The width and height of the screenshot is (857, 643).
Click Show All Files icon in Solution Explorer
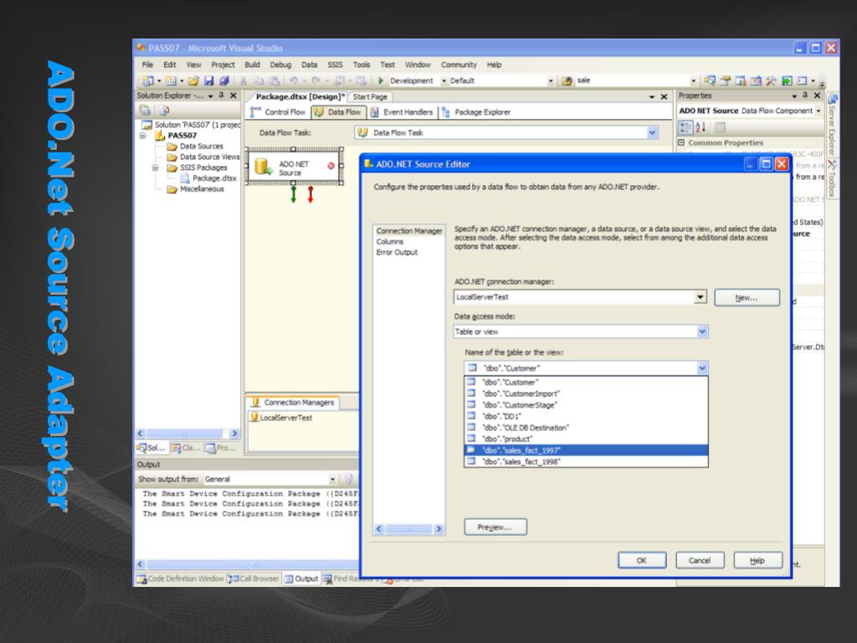pos(164,110)
